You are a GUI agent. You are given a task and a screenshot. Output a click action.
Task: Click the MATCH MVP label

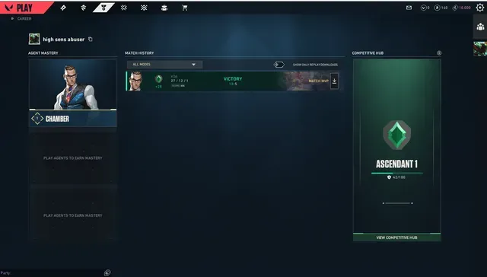[318, 81]
